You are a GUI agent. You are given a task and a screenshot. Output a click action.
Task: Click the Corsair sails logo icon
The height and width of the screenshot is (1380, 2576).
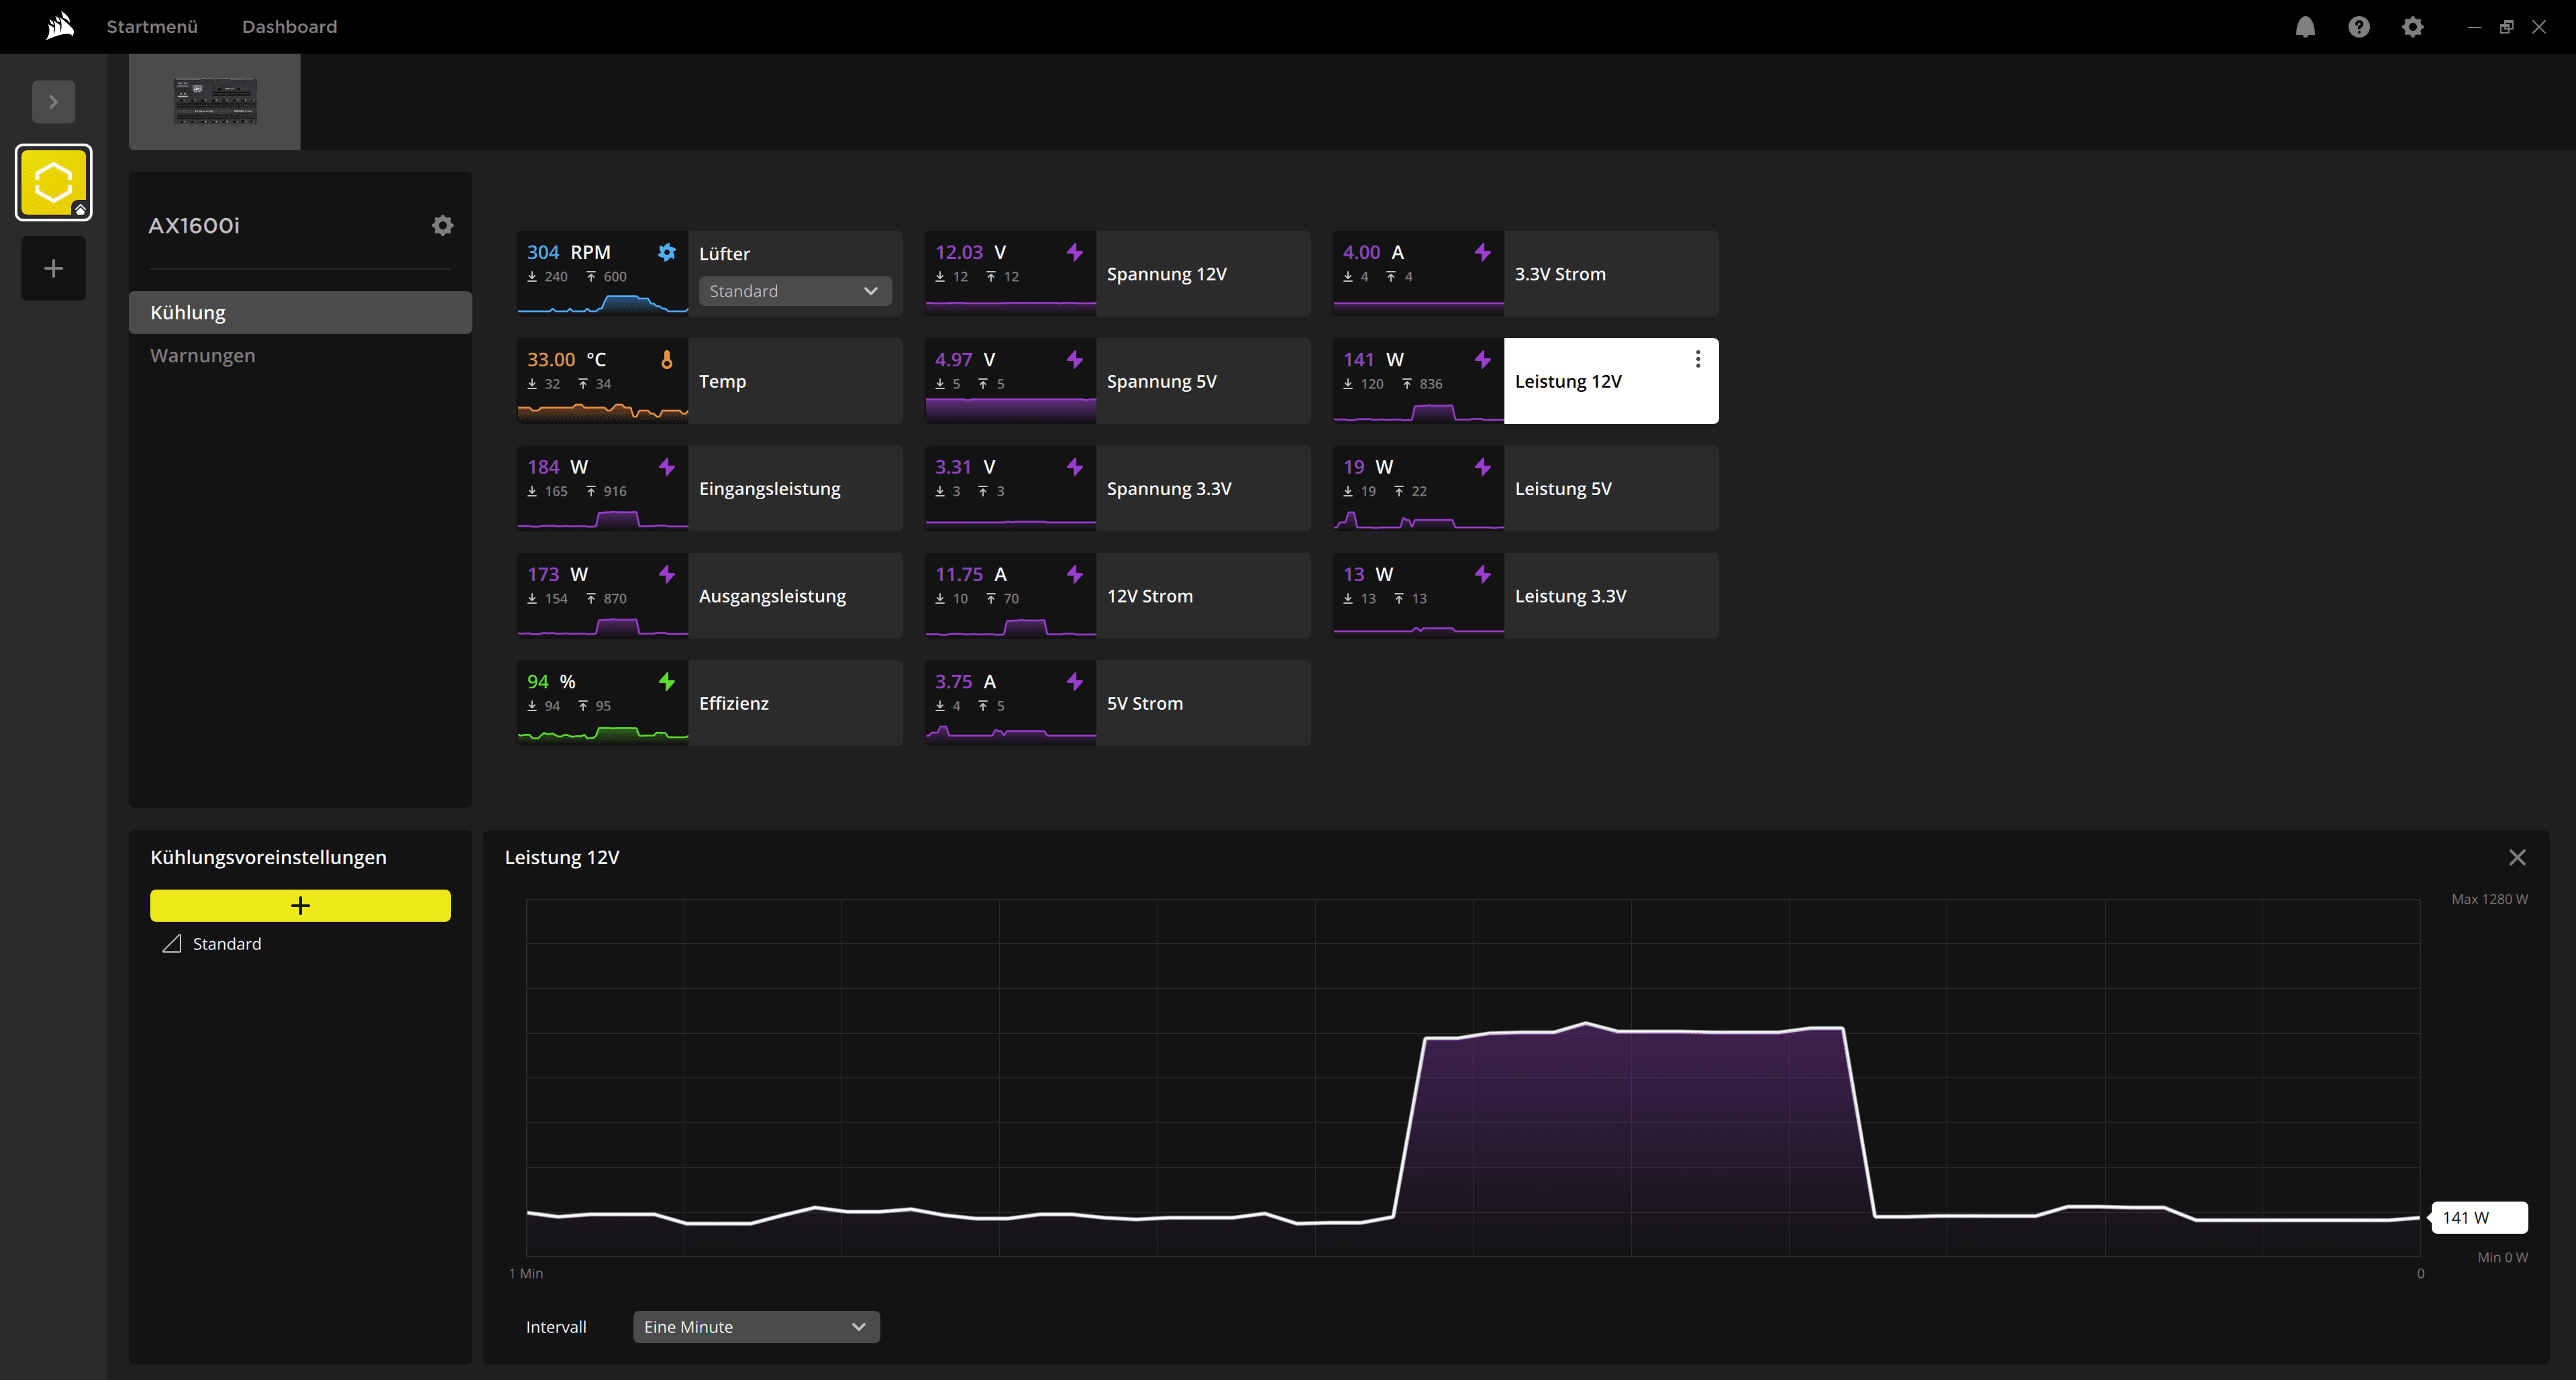click(60, 26)
